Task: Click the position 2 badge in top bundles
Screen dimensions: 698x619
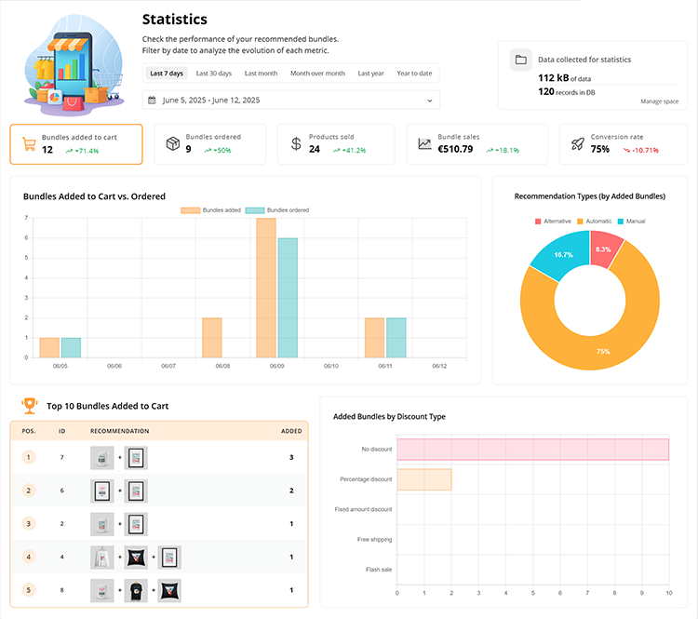Action: point(29,491)
